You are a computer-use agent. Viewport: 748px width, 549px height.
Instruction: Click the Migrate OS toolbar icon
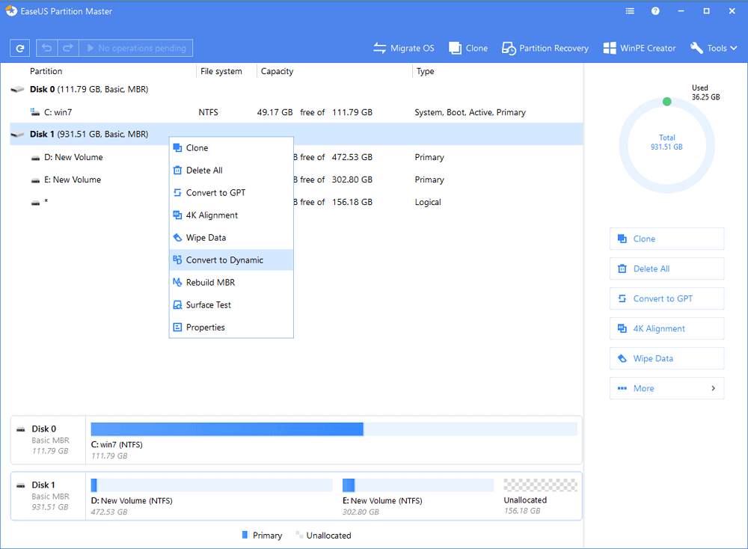coord(380,48)
